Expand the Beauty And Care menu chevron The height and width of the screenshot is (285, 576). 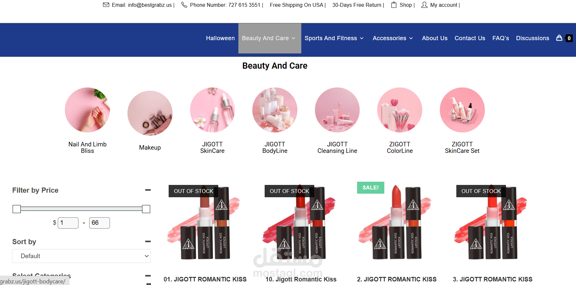coord(294,38)
